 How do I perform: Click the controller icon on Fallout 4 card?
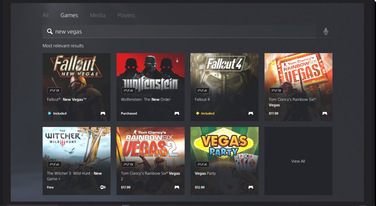(251, 113)
